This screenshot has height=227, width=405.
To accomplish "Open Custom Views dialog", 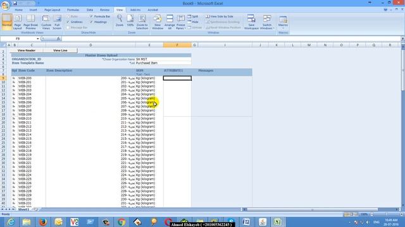I will (x=46, y=22).
